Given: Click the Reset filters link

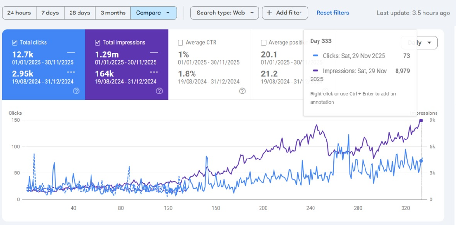Looking at the screenshot, I should tap(332, 13).
